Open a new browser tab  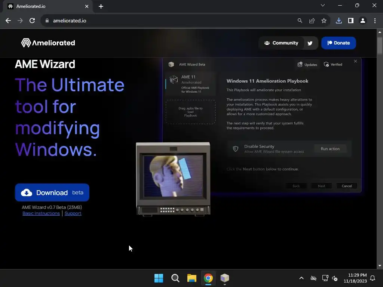point(101,6)
